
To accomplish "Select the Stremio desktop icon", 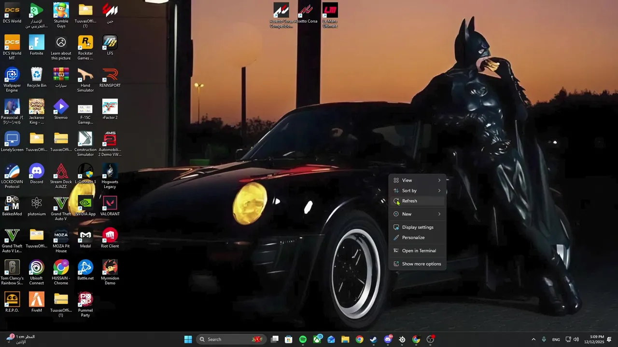I will 61,109.
